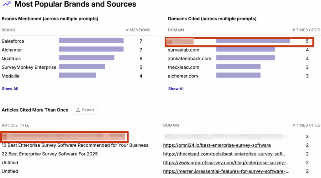Click DOMAIN header in Domains Cited table
Image resolution: width=321 pixels, height=178 pixels.
click(176, 30)
